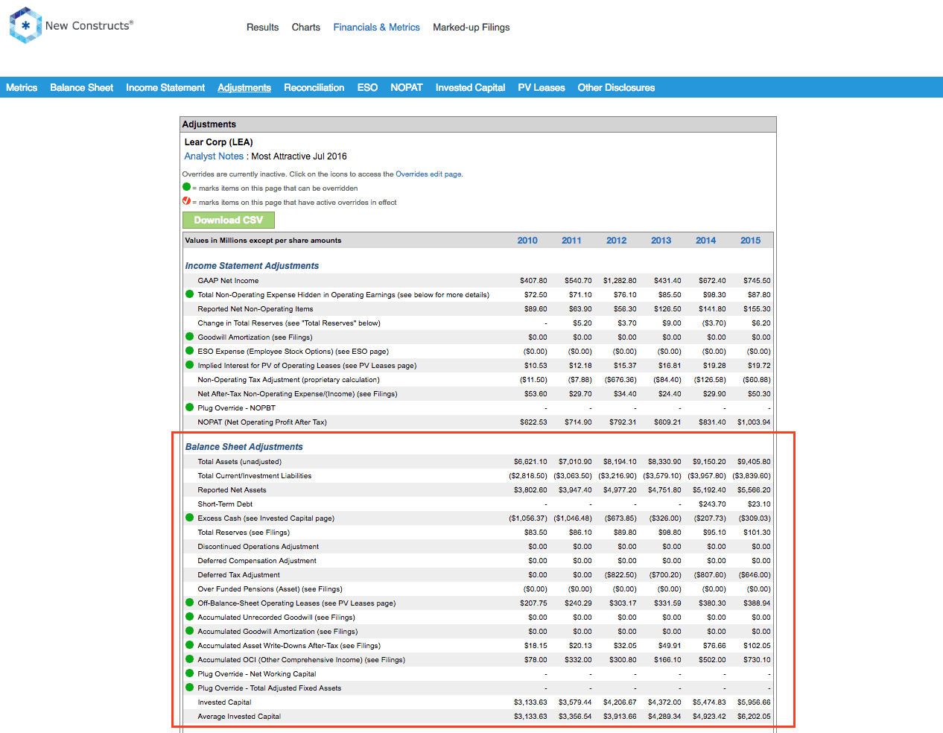Click green override dot for Total Non-Operating Expense Hidden
943x733 pixels.
coord(189,294)
